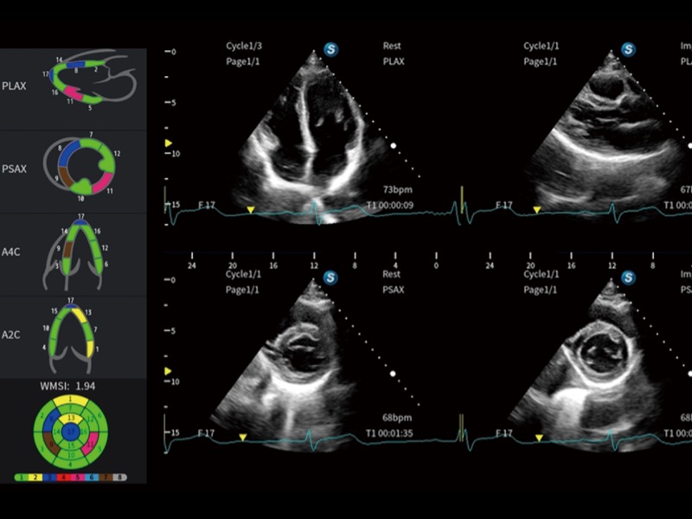Click the S icon on bottom-left Rest PSAX image
Viewport: 692px width, 519px height.
click(x=330, y=278)
